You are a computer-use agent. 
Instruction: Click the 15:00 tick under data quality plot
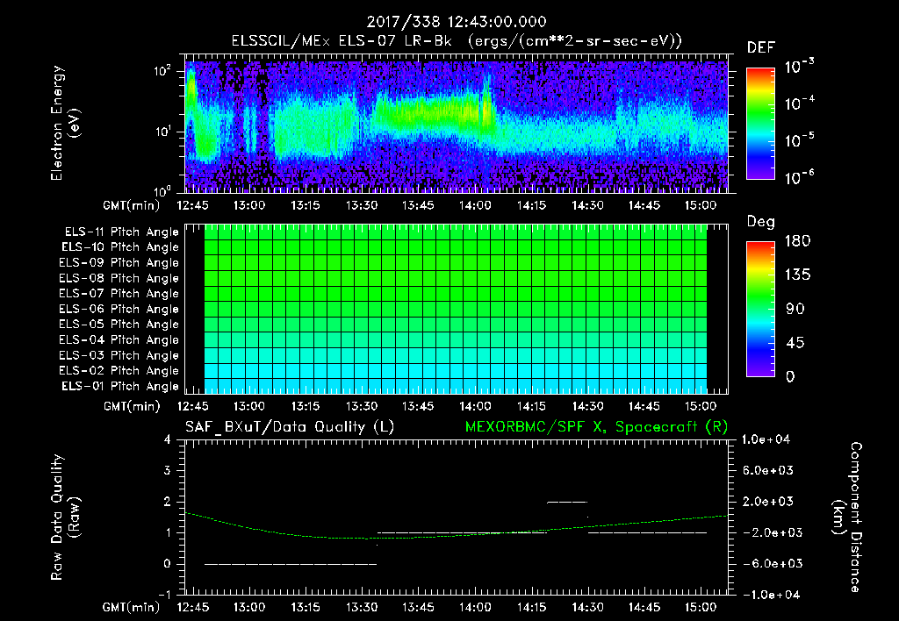point(701,607)
